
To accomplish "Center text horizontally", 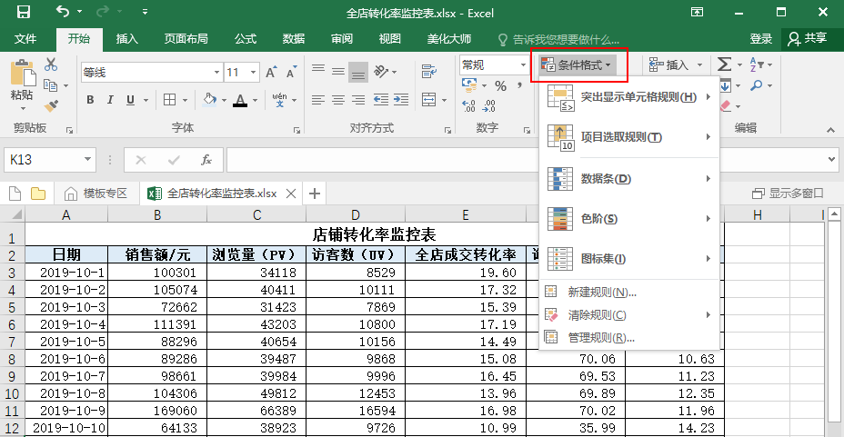I will pos(338,99).
